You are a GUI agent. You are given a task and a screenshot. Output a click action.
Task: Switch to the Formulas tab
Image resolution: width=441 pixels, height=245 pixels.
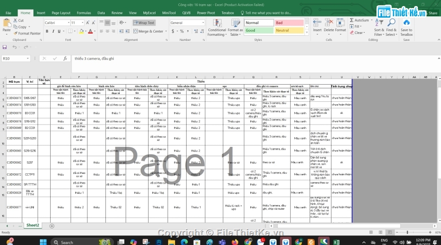click(x=84, y=13)
